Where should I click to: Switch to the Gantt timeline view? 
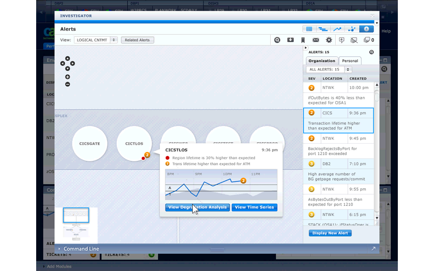pos(323,29)
